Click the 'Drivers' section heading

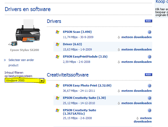(x=54, y=21)
